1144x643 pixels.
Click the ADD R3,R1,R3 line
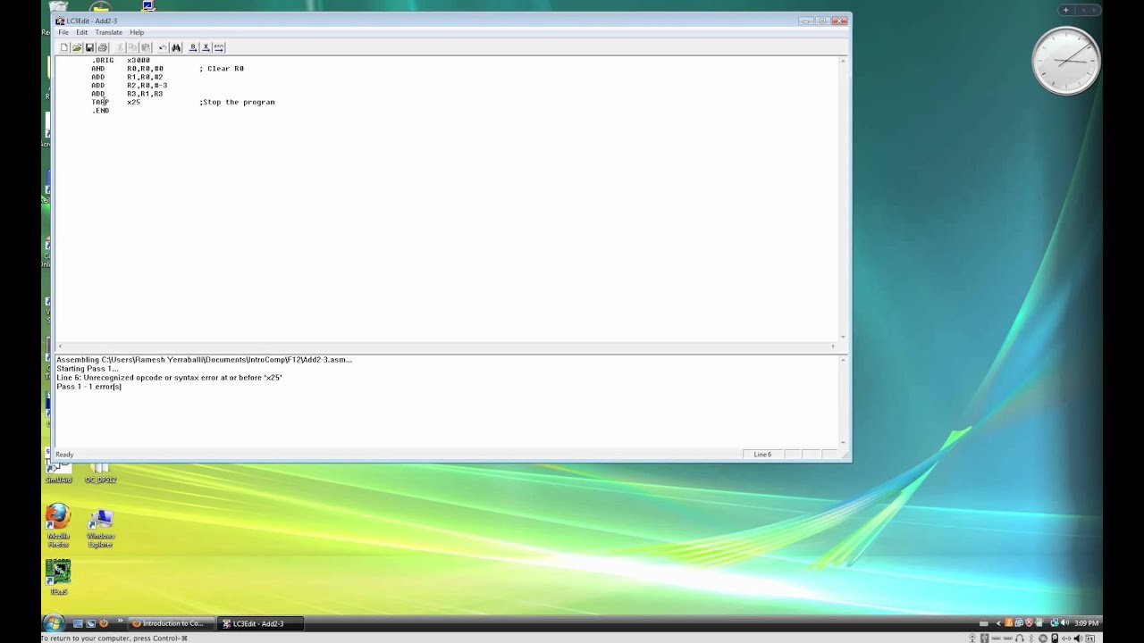(127, 94)
